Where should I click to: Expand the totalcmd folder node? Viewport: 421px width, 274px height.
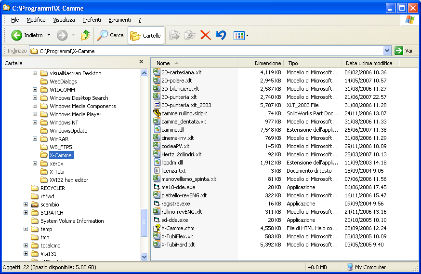[26, 246]
